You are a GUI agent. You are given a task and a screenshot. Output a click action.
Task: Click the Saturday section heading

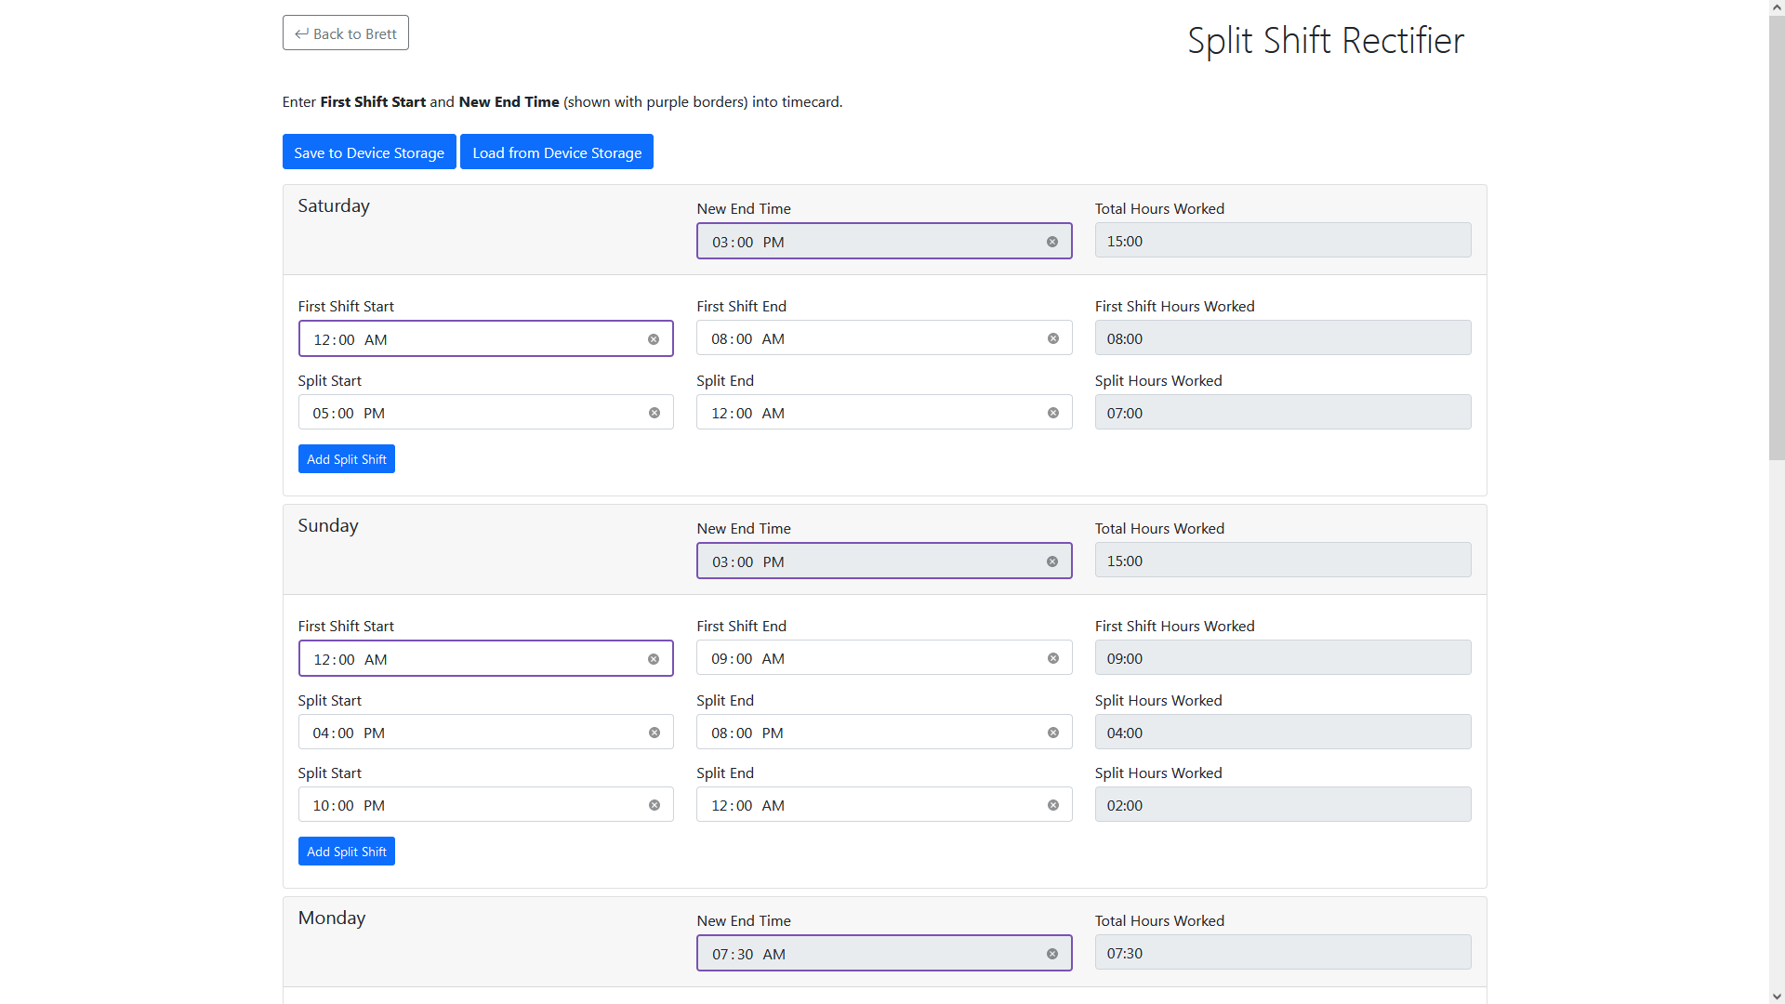point(334,206)
